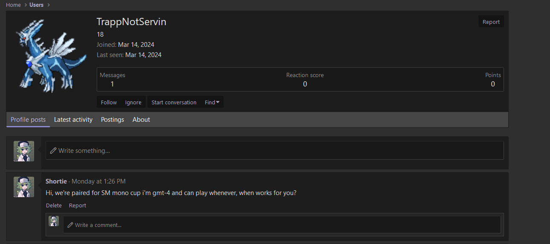Report the profile using the top-right Report button
Viewport: 550px width, 244px height.
pyautogui.click(x=491, y=22)
